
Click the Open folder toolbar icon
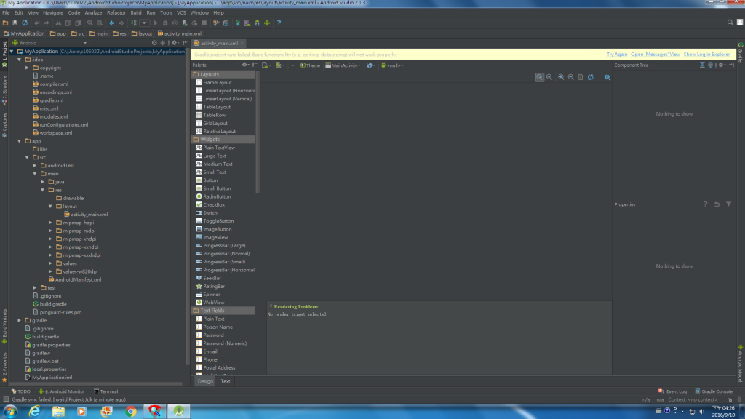tap(5, 23)
